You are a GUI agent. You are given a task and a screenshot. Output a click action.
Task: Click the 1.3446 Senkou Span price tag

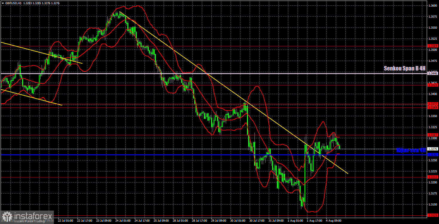point(432,73)
